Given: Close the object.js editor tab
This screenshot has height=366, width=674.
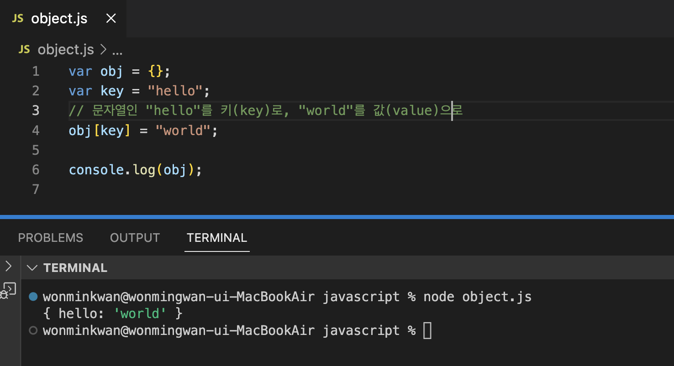Looking at the screenshot, I should (x=111, y=19).
